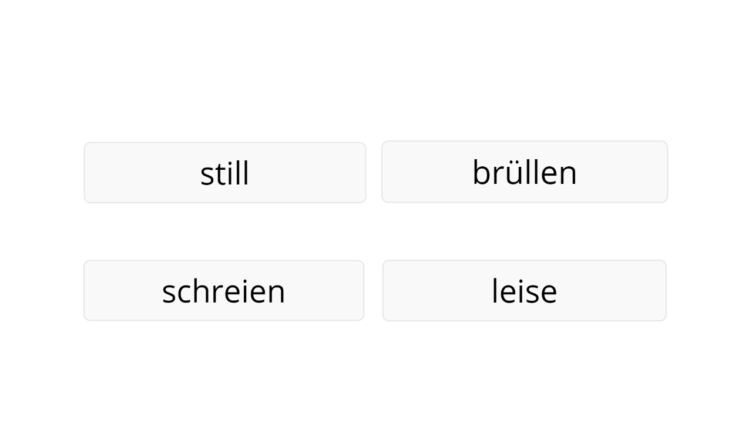This screenshot has width=752, height=423.
Task: Click the word "still"
Action: coord(225,173)
